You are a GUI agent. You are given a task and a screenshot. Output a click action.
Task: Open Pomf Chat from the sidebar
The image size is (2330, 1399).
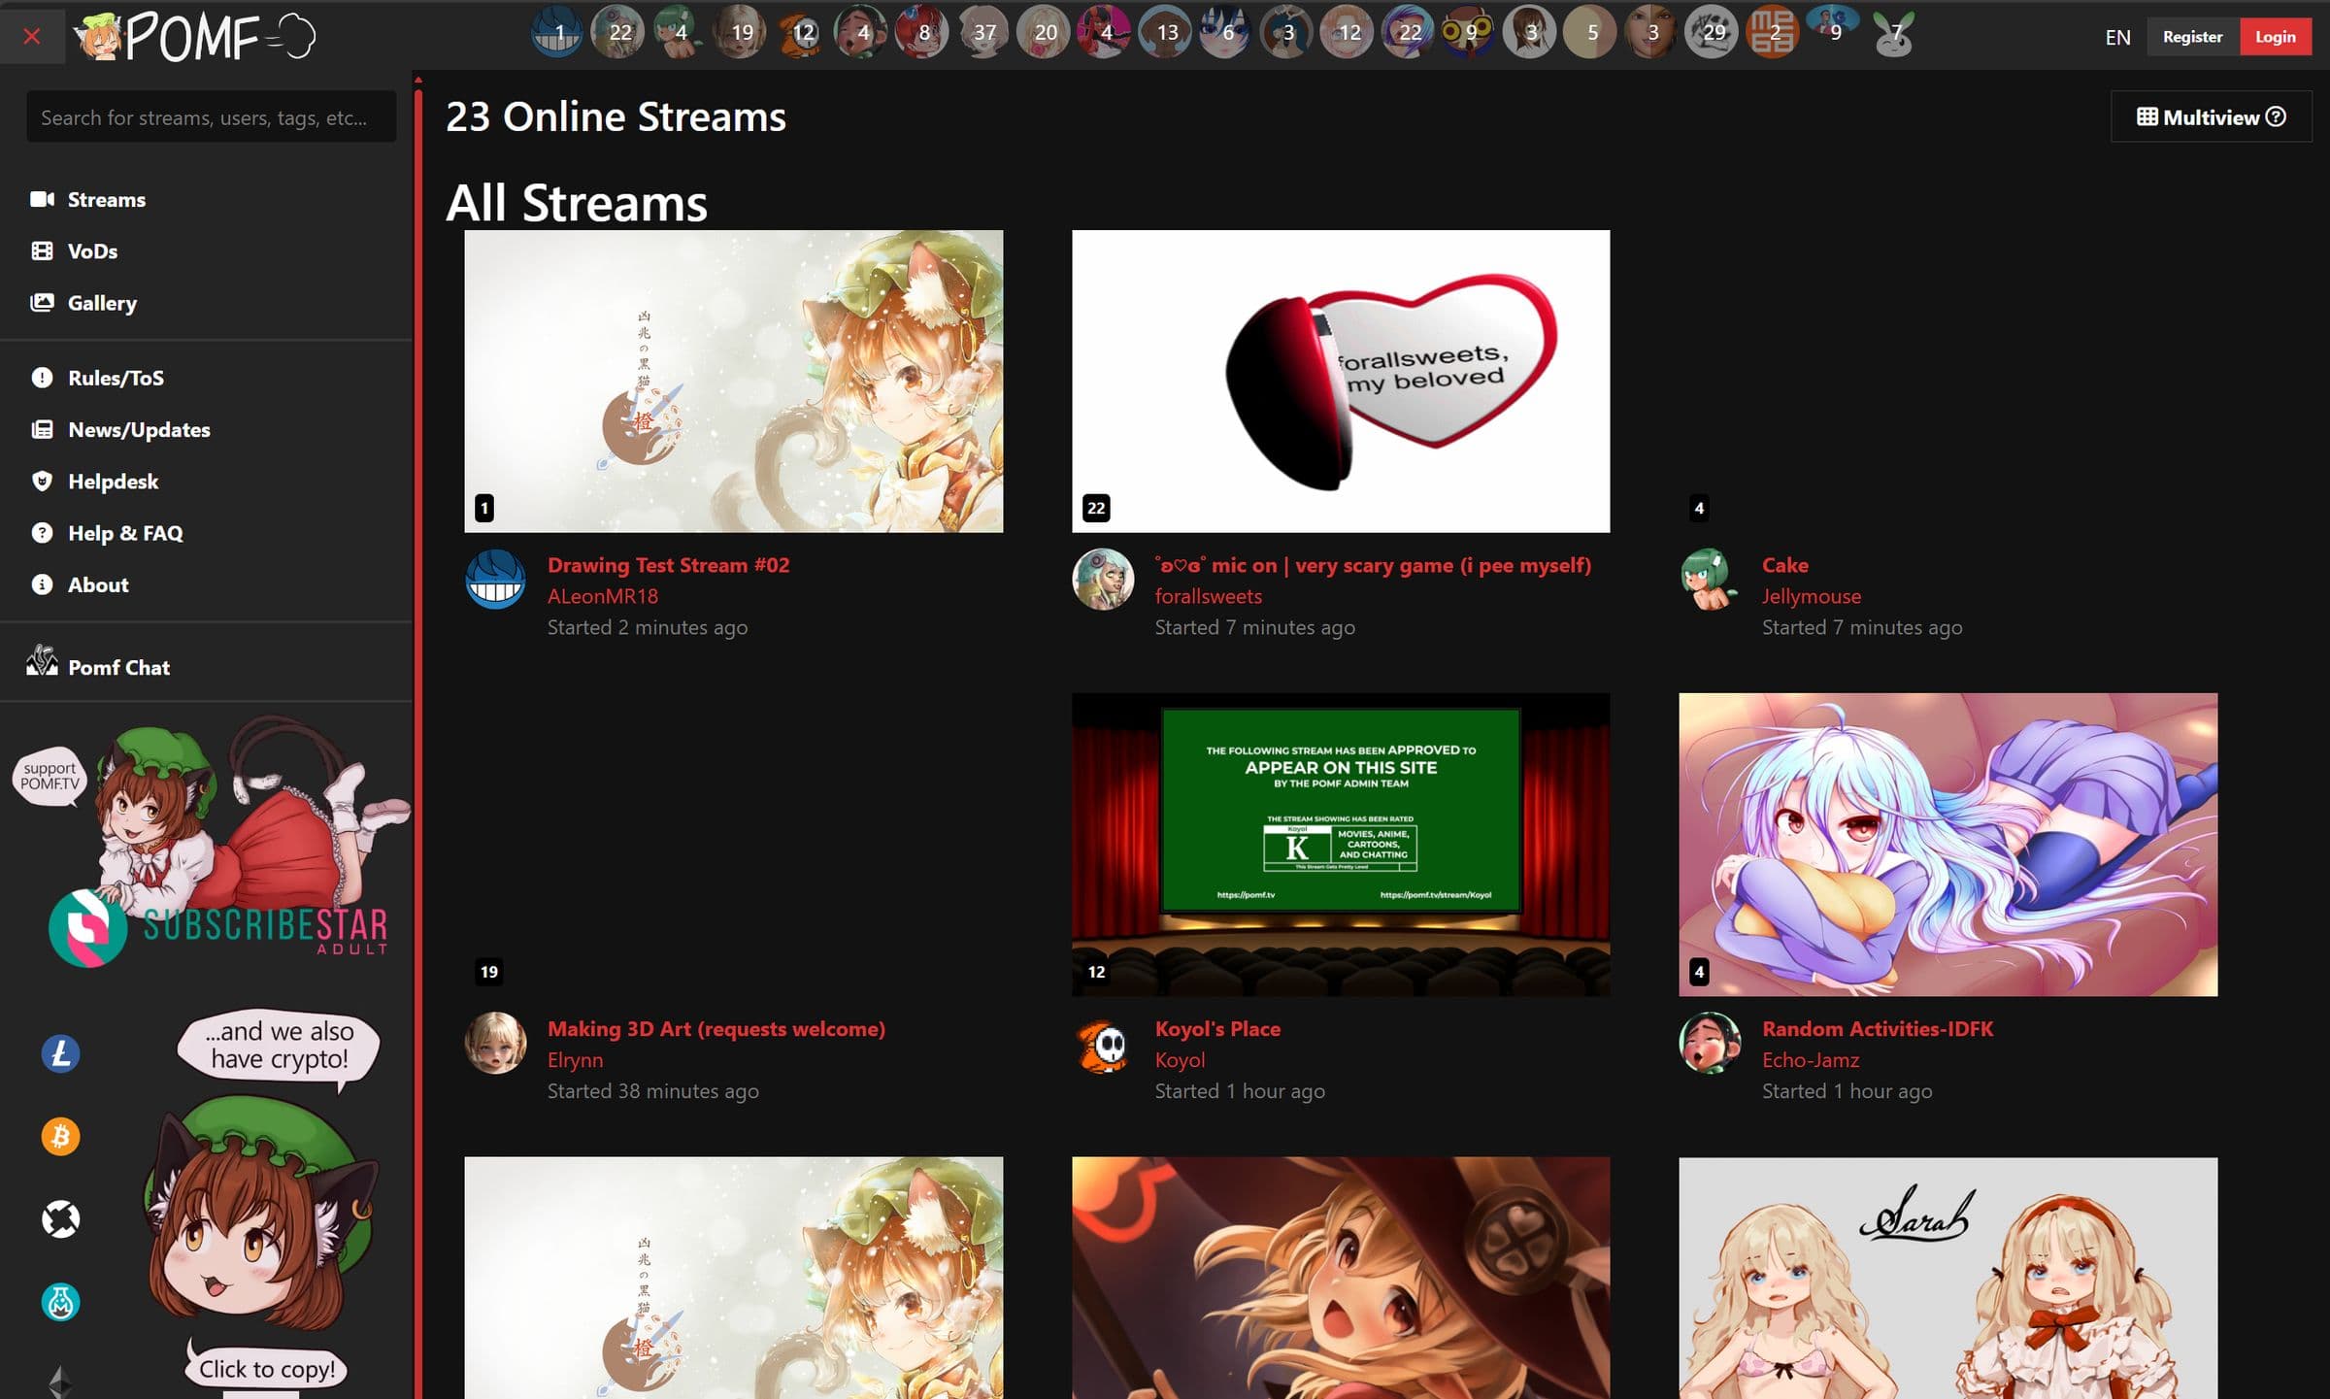pyautogui.click(x=118, y=667)
